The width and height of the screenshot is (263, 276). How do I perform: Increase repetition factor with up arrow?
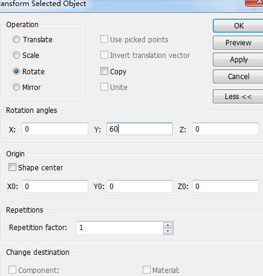(168, 225)
